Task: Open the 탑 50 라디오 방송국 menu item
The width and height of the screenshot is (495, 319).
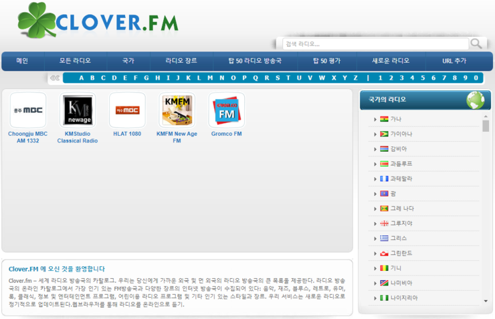Action: [x=255, y=61]
